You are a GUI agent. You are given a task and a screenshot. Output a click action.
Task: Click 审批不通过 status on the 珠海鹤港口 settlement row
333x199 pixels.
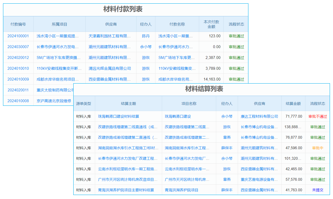[317, 115]
